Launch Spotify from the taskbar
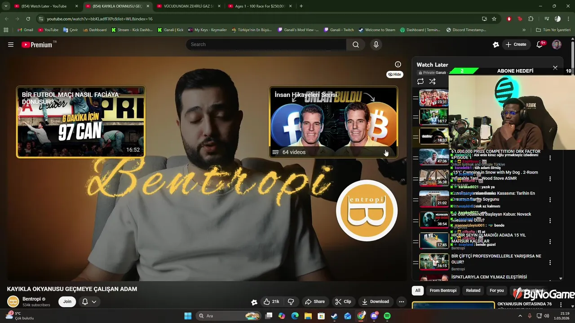 click(x=387, y=316)
